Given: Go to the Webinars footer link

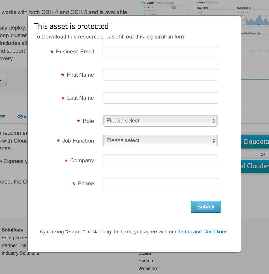Looking at the screenshot, I should click(148, 269).
